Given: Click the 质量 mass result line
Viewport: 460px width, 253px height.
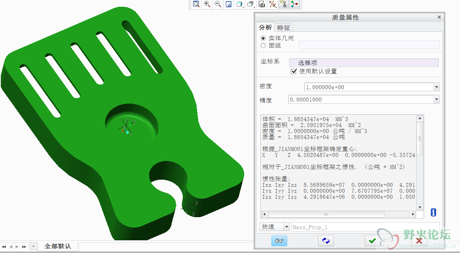Looking at the screenshot, I should pyautogui.click(x=303, y=137).
